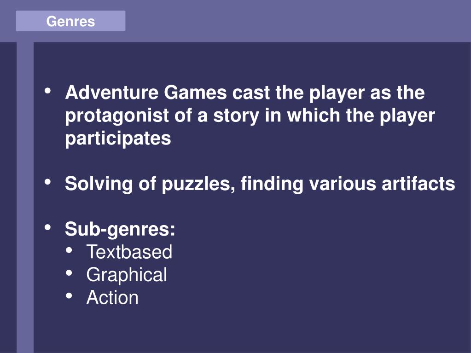Select the Graphical sub-genre text
The height and width of the screenshot is (353, 471).
pyautogui.click(x=127, y=275)
